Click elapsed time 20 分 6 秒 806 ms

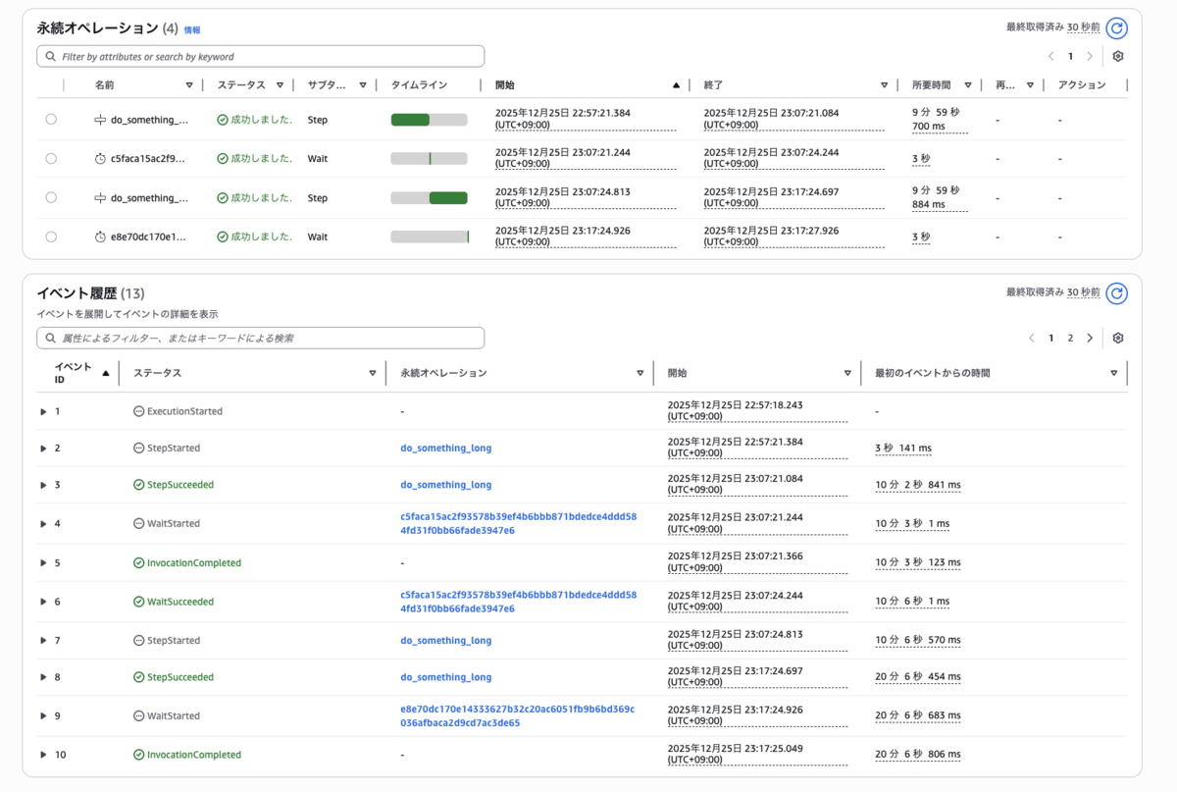[918, 755]
